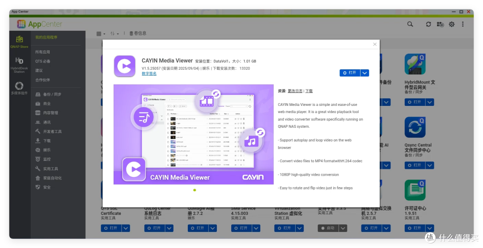This screenshot has width=483, height=248.
Task: Click the App Center search icon
Action: (x=410, y=24)
